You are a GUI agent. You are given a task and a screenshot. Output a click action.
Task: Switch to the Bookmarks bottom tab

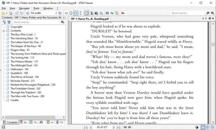coord(23,122)
